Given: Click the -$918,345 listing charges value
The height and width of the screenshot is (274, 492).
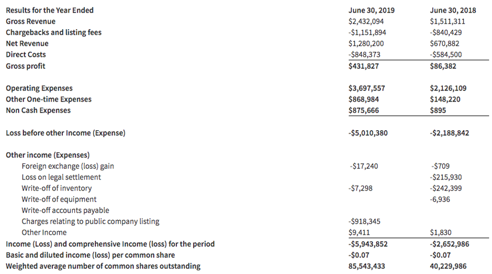Looking at the screenshot, I should click(364, 221).
